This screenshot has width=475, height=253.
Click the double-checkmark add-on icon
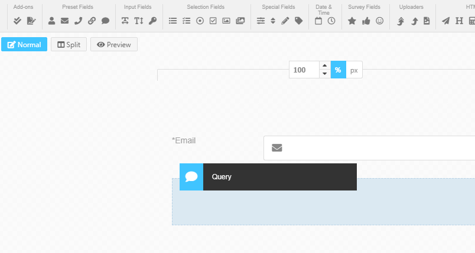17,21
